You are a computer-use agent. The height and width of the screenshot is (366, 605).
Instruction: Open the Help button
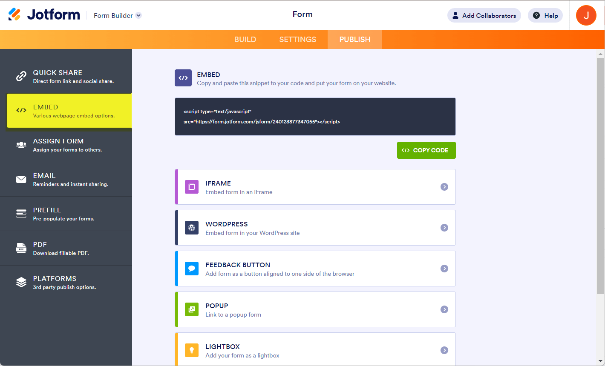(x=545, y=15)
